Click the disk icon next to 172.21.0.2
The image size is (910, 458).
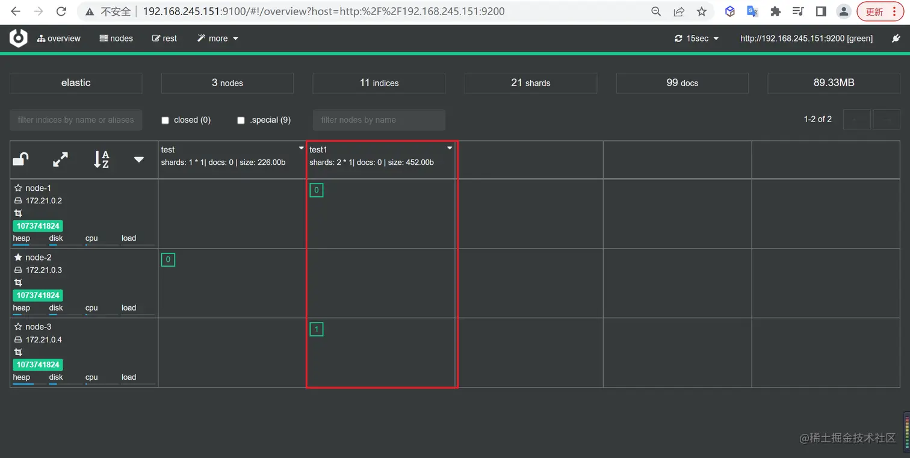tap(18, 200)
